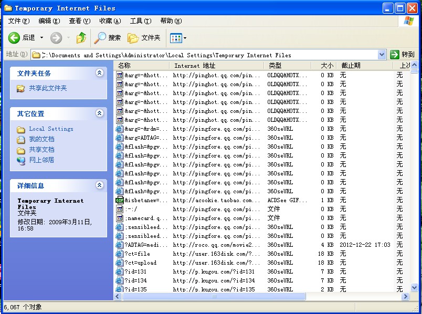This screenshot has height=314, width=422.
Task: Click the vertical scrollbar up arrow
Action: pos(415,65)
